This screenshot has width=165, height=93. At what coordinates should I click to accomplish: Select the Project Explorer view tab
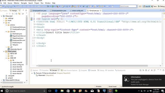(x=4, y=11)
